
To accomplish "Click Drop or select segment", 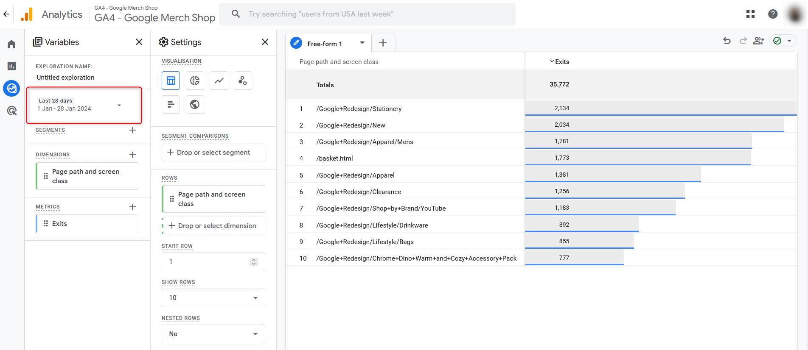I will click(213, 153).
